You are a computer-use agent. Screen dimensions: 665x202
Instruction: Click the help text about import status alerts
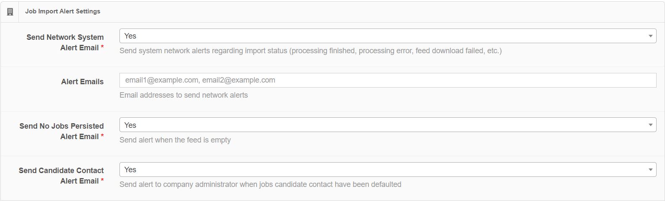pyautogui.click(x=310, y=51)
